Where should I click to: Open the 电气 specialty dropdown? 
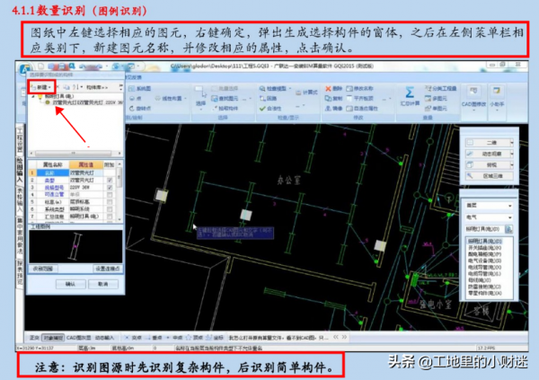(490, 217)
